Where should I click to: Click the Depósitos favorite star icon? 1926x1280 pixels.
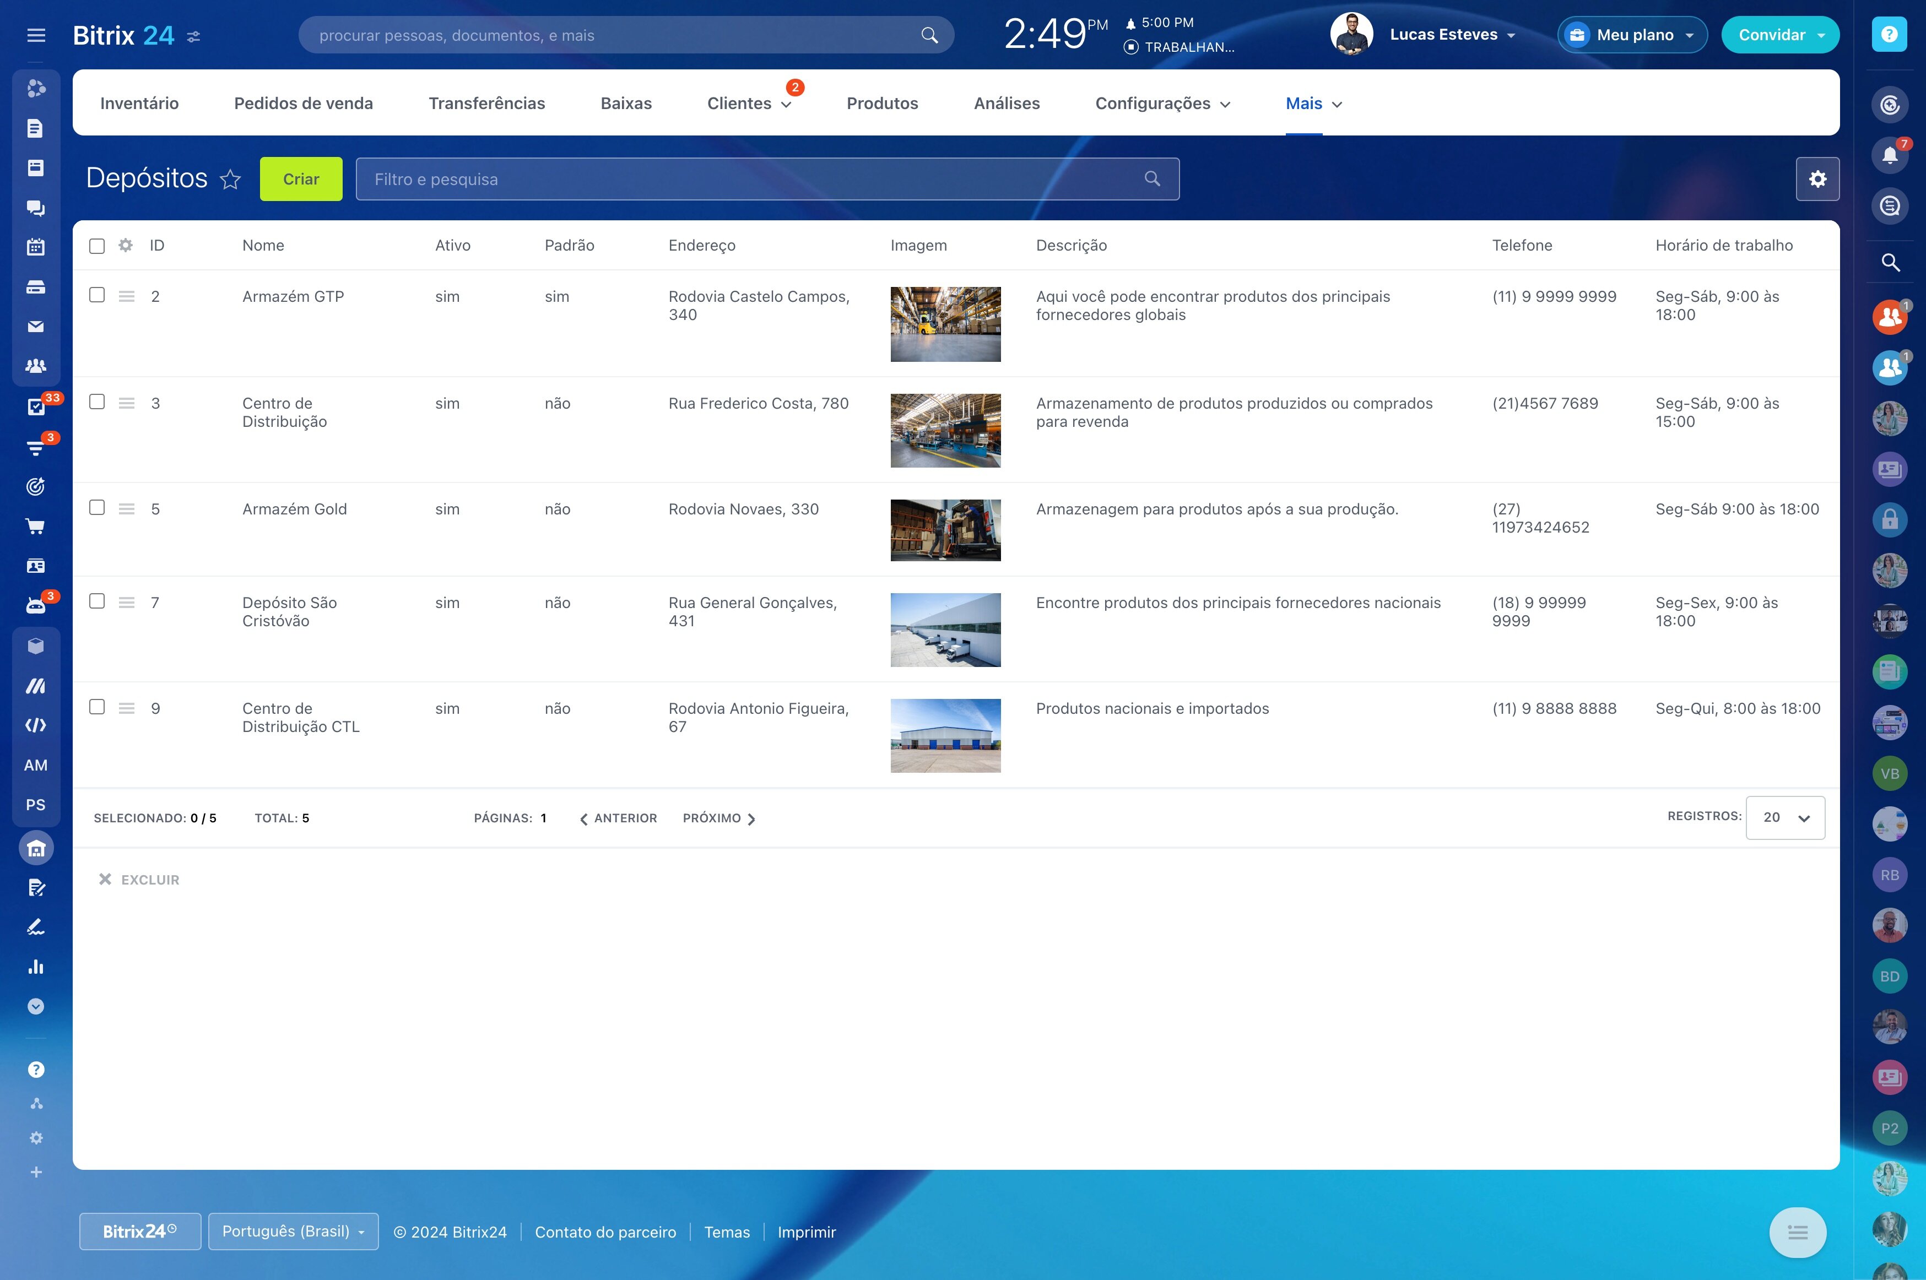(230, 179)
